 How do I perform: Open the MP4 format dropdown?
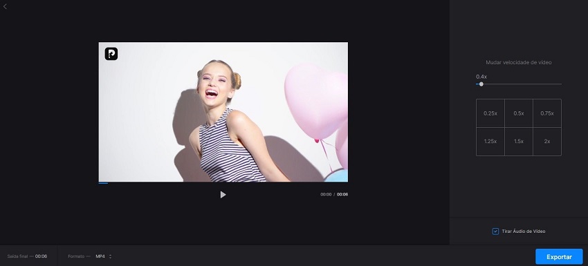click(x=104, y=256)
